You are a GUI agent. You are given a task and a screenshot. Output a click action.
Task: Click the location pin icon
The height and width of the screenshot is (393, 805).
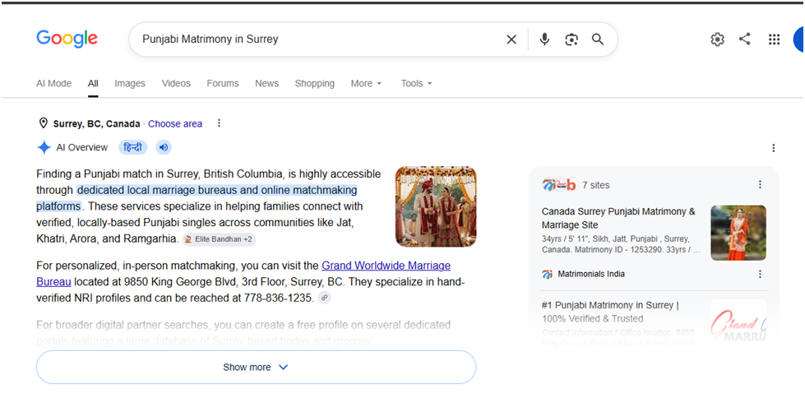(43, 123)
